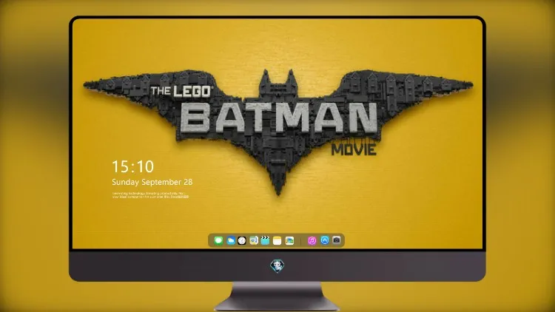The height and width of the screenshot is (312, 555).
Task: Open the green Messages app in dock
Action: point(218,240)
